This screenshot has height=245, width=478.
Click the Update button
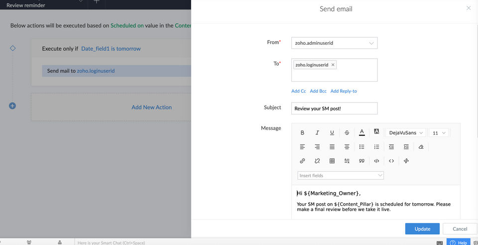click(422, 229)
